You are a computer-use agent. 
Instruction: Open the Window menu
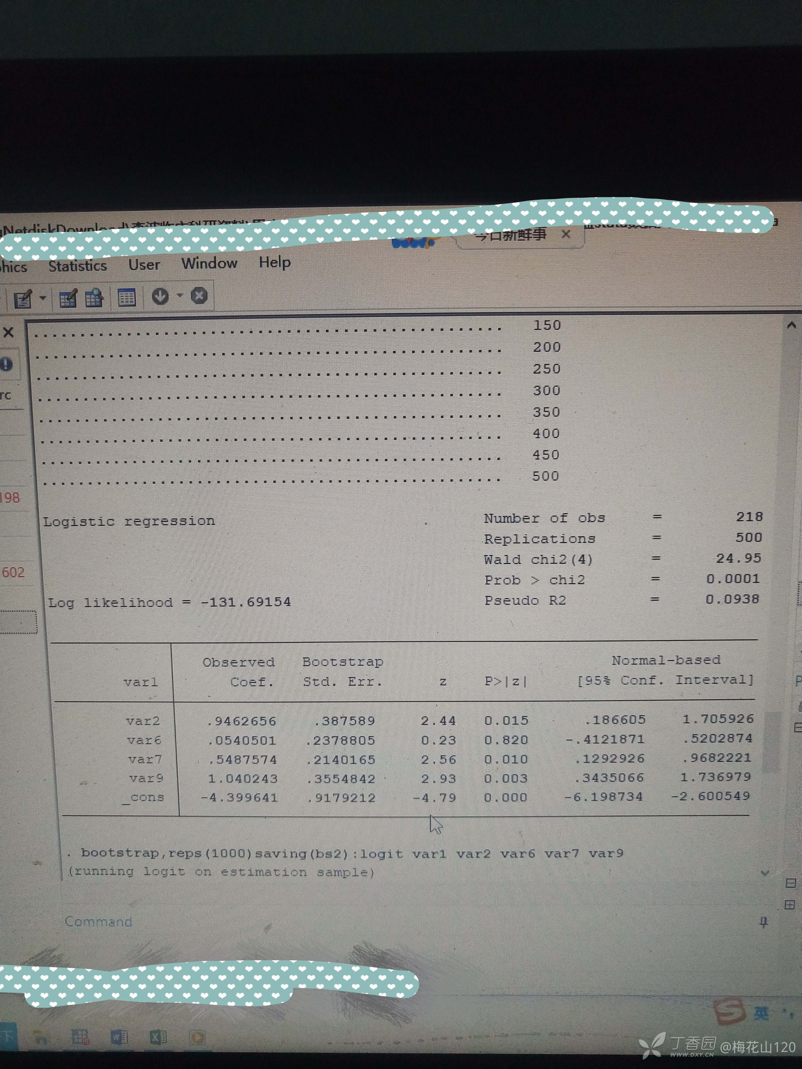tap(209, 263)
